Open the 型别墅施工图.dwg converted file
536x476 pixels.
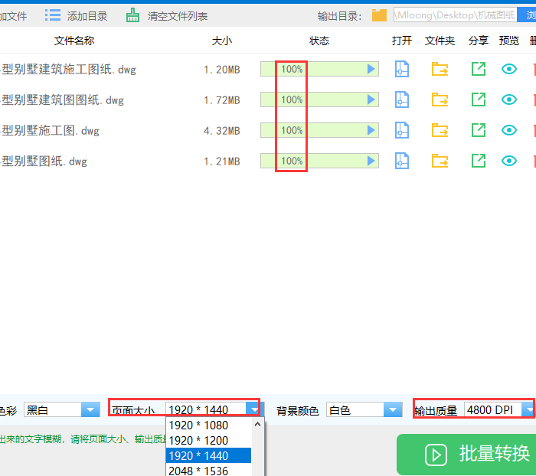point(402,130)
